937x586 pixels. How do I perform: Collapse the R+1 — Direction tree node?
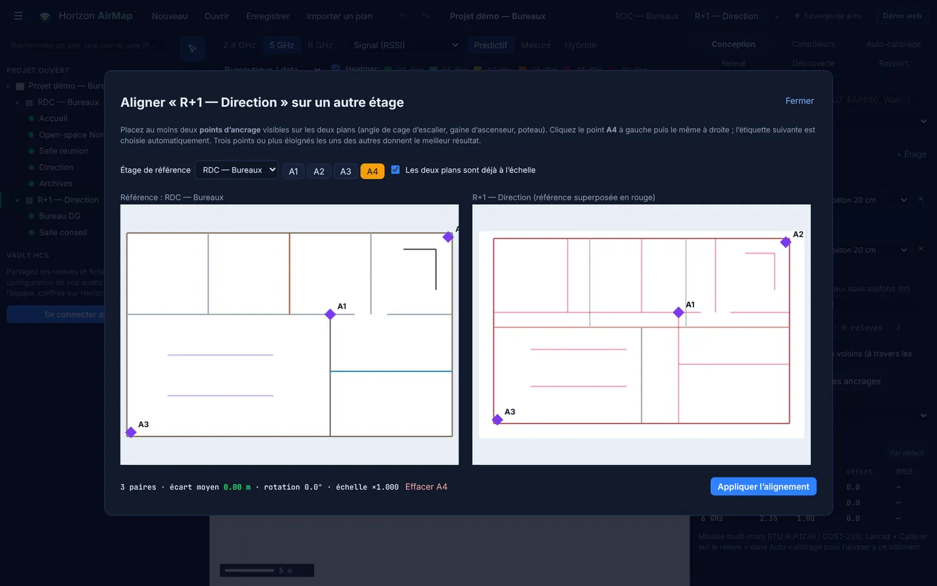[17, 201]
